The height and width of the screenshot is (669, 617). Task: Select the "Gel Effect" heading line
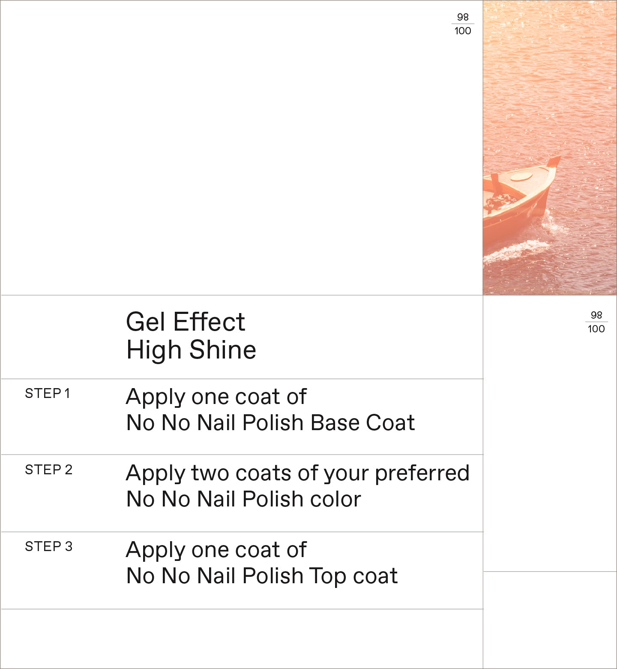click(185, 322)
